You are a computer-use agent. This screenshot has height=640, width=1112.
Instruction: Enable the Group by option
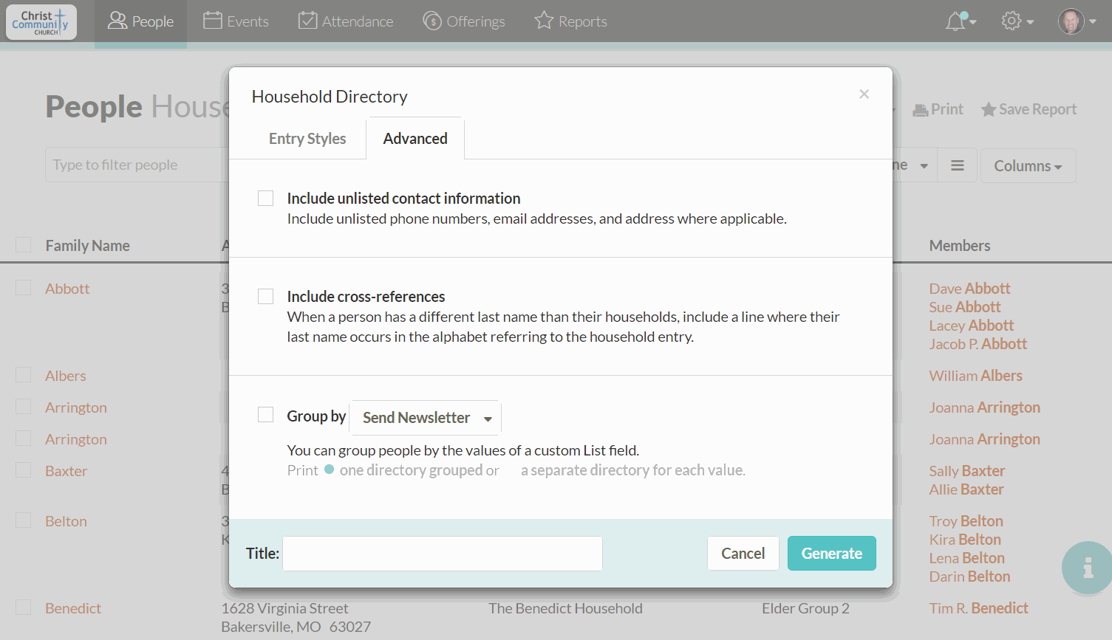(265, 414)
